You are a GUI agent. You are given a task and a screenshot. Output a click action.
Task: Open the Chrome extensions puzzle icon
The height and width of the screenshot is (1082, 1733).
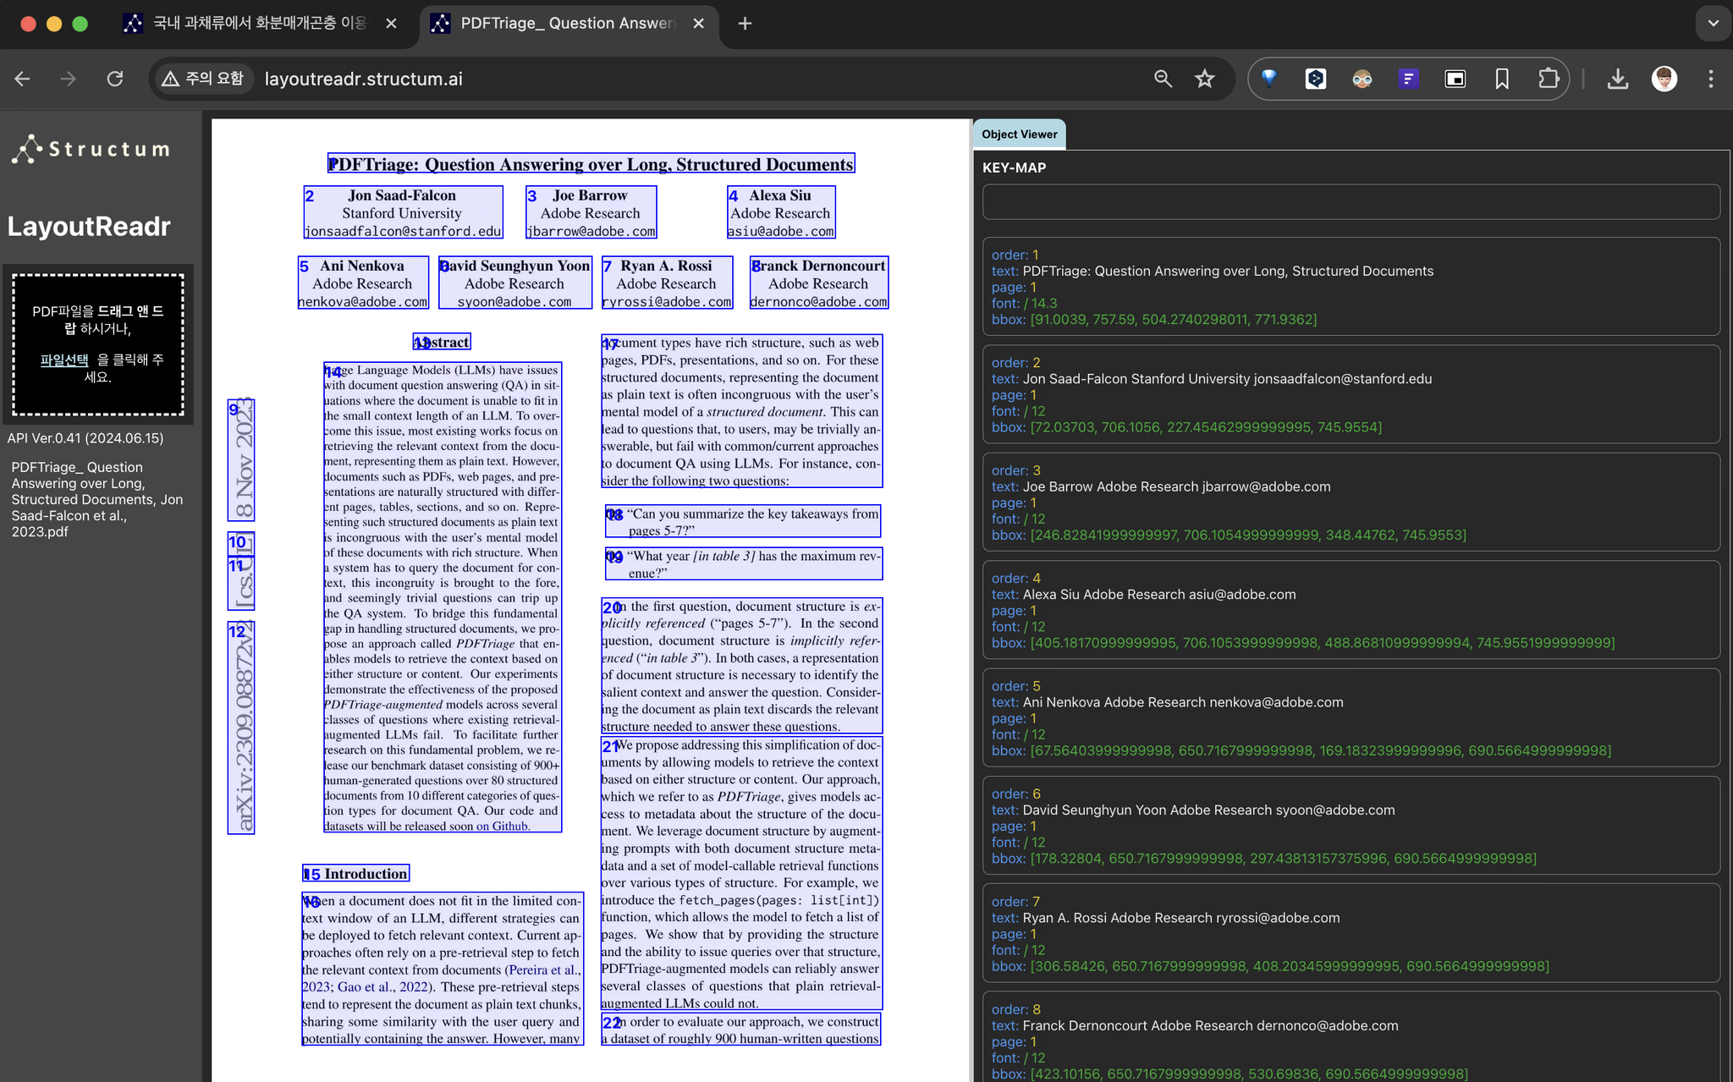click(1548, 79)
